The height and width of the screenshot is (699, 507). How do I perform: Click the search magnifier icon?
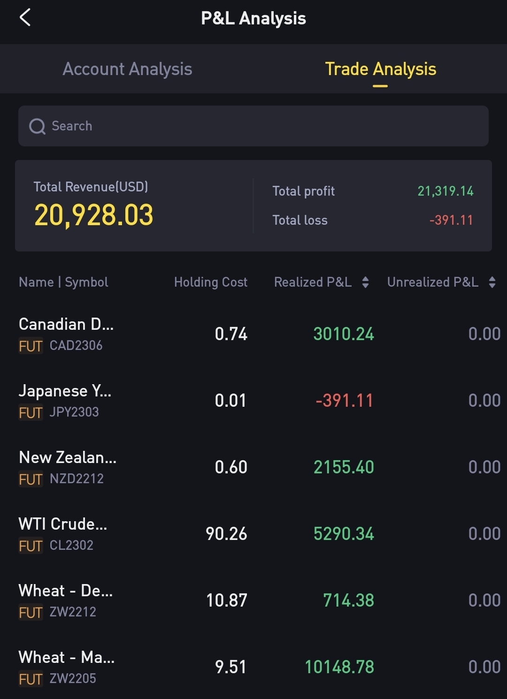37,126
